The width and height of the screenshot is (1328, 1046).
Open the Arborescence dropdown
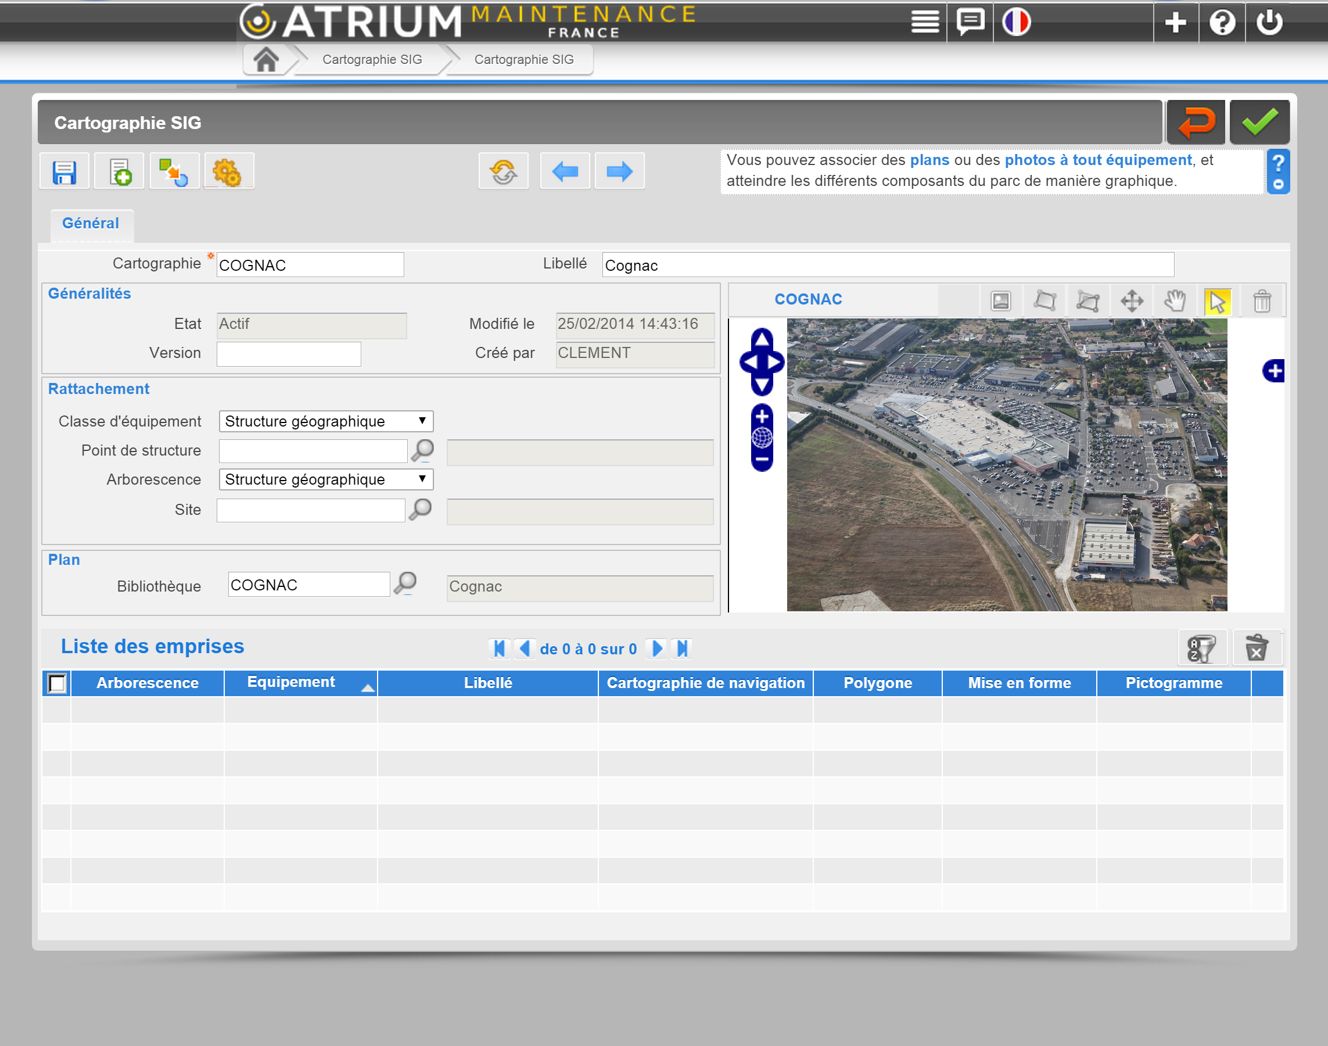point(326,479)
